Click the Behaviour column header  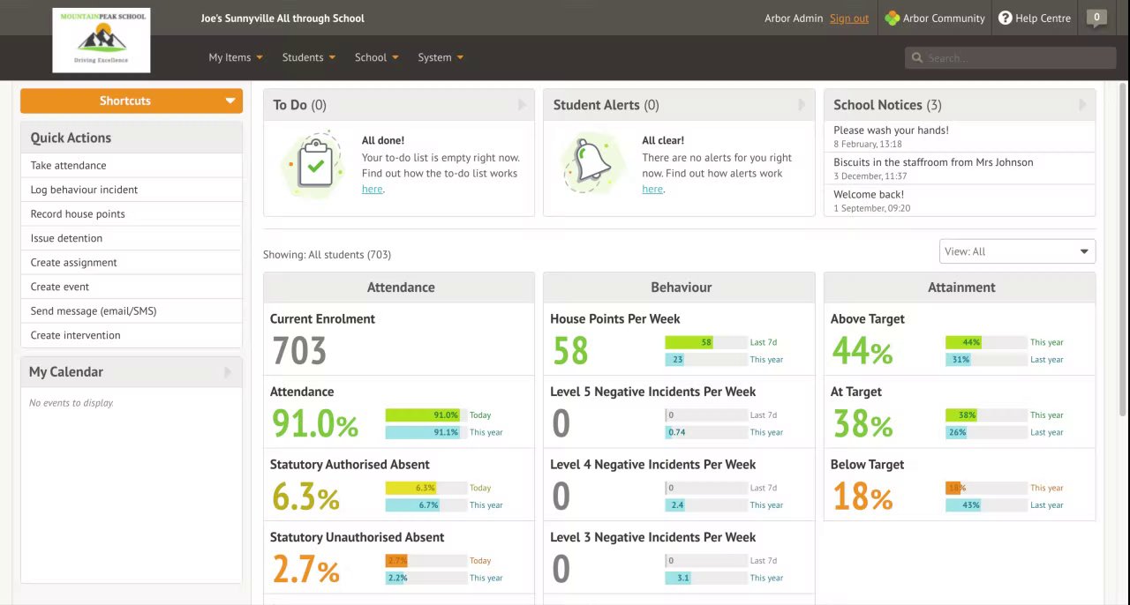coord(681,288)
